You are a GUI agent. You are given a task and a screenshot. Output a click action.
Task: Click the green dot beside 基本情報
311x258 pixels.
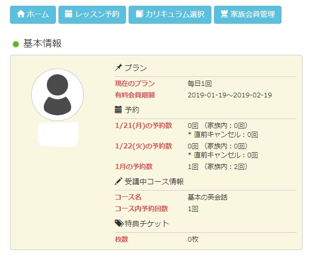tap(16, 44)
